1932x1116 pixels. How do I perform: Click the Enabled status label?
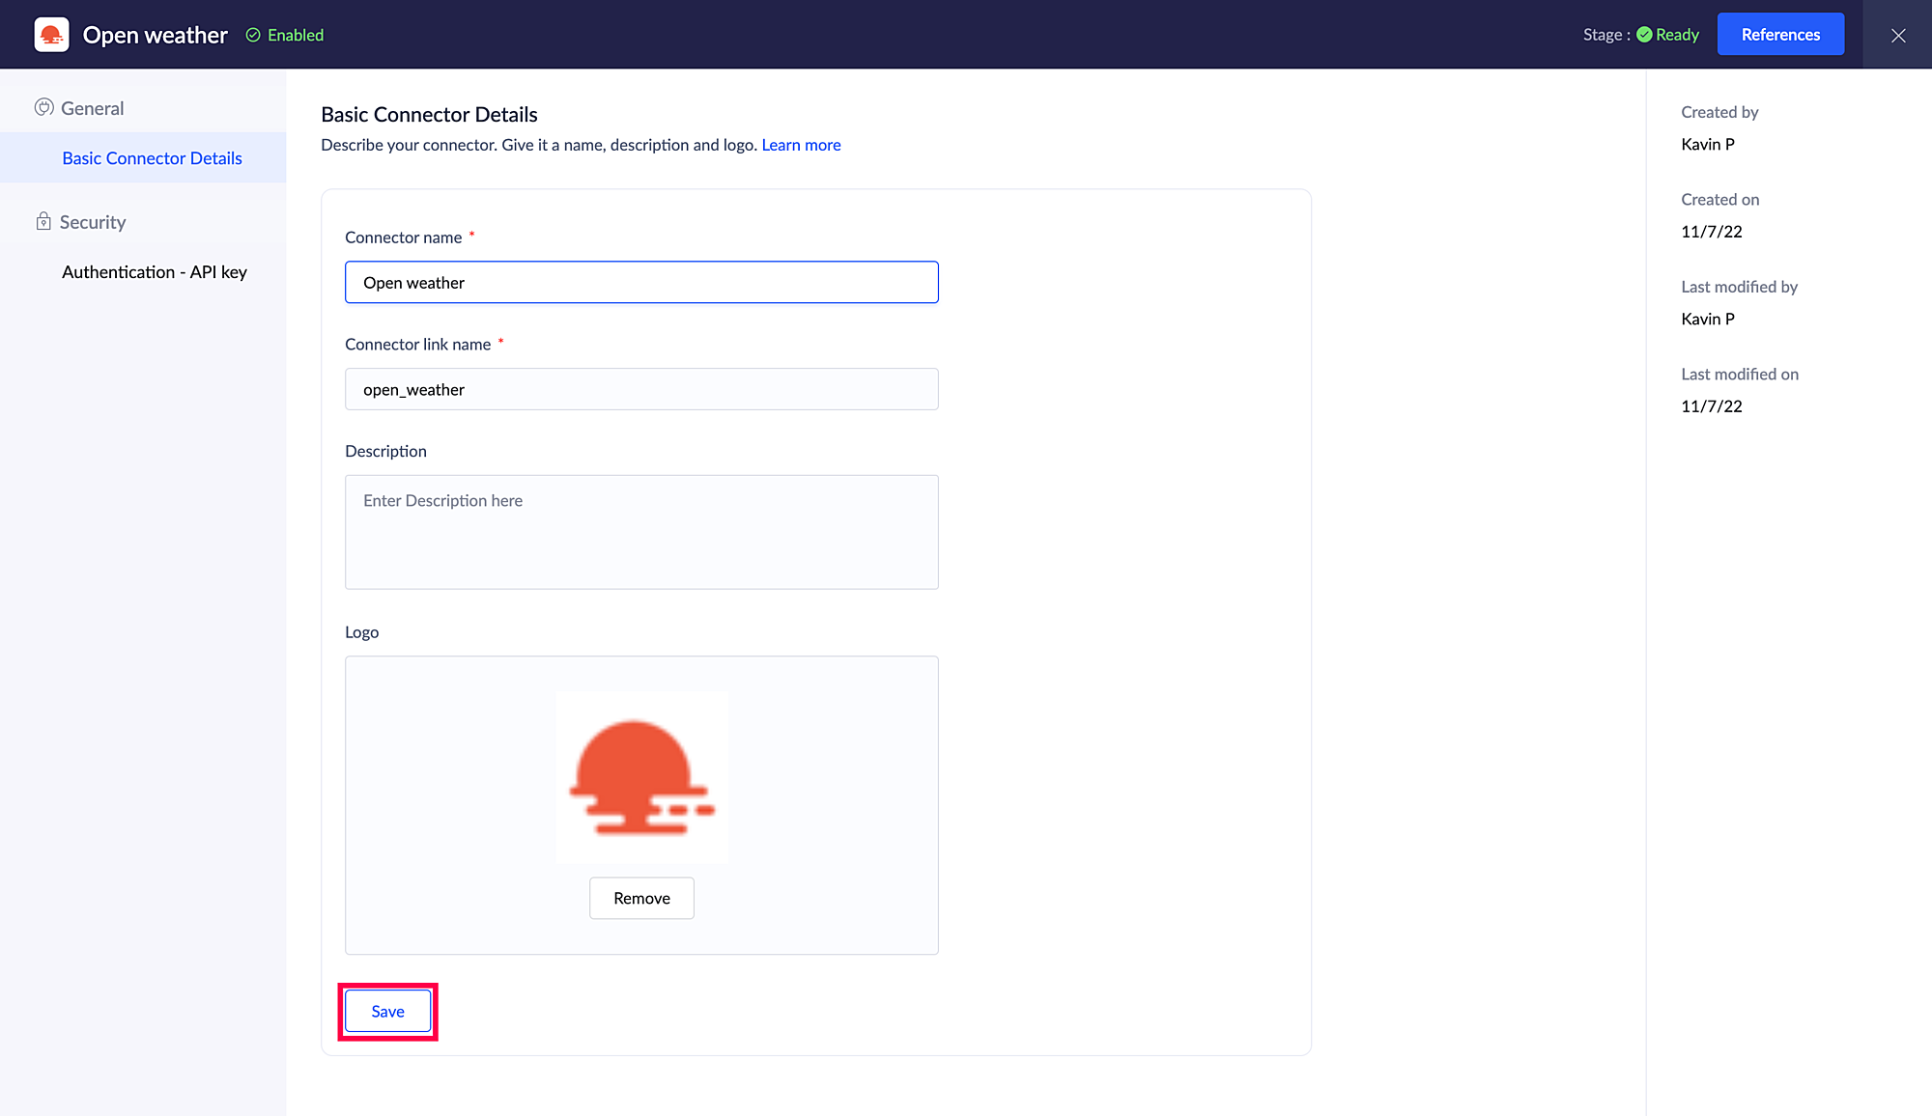click(296, 35)
